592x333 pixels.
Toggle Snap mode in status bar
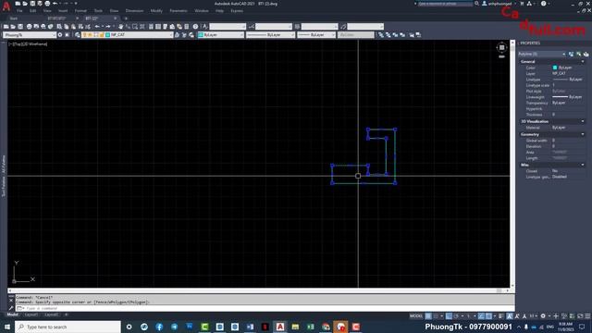(436, 316)
